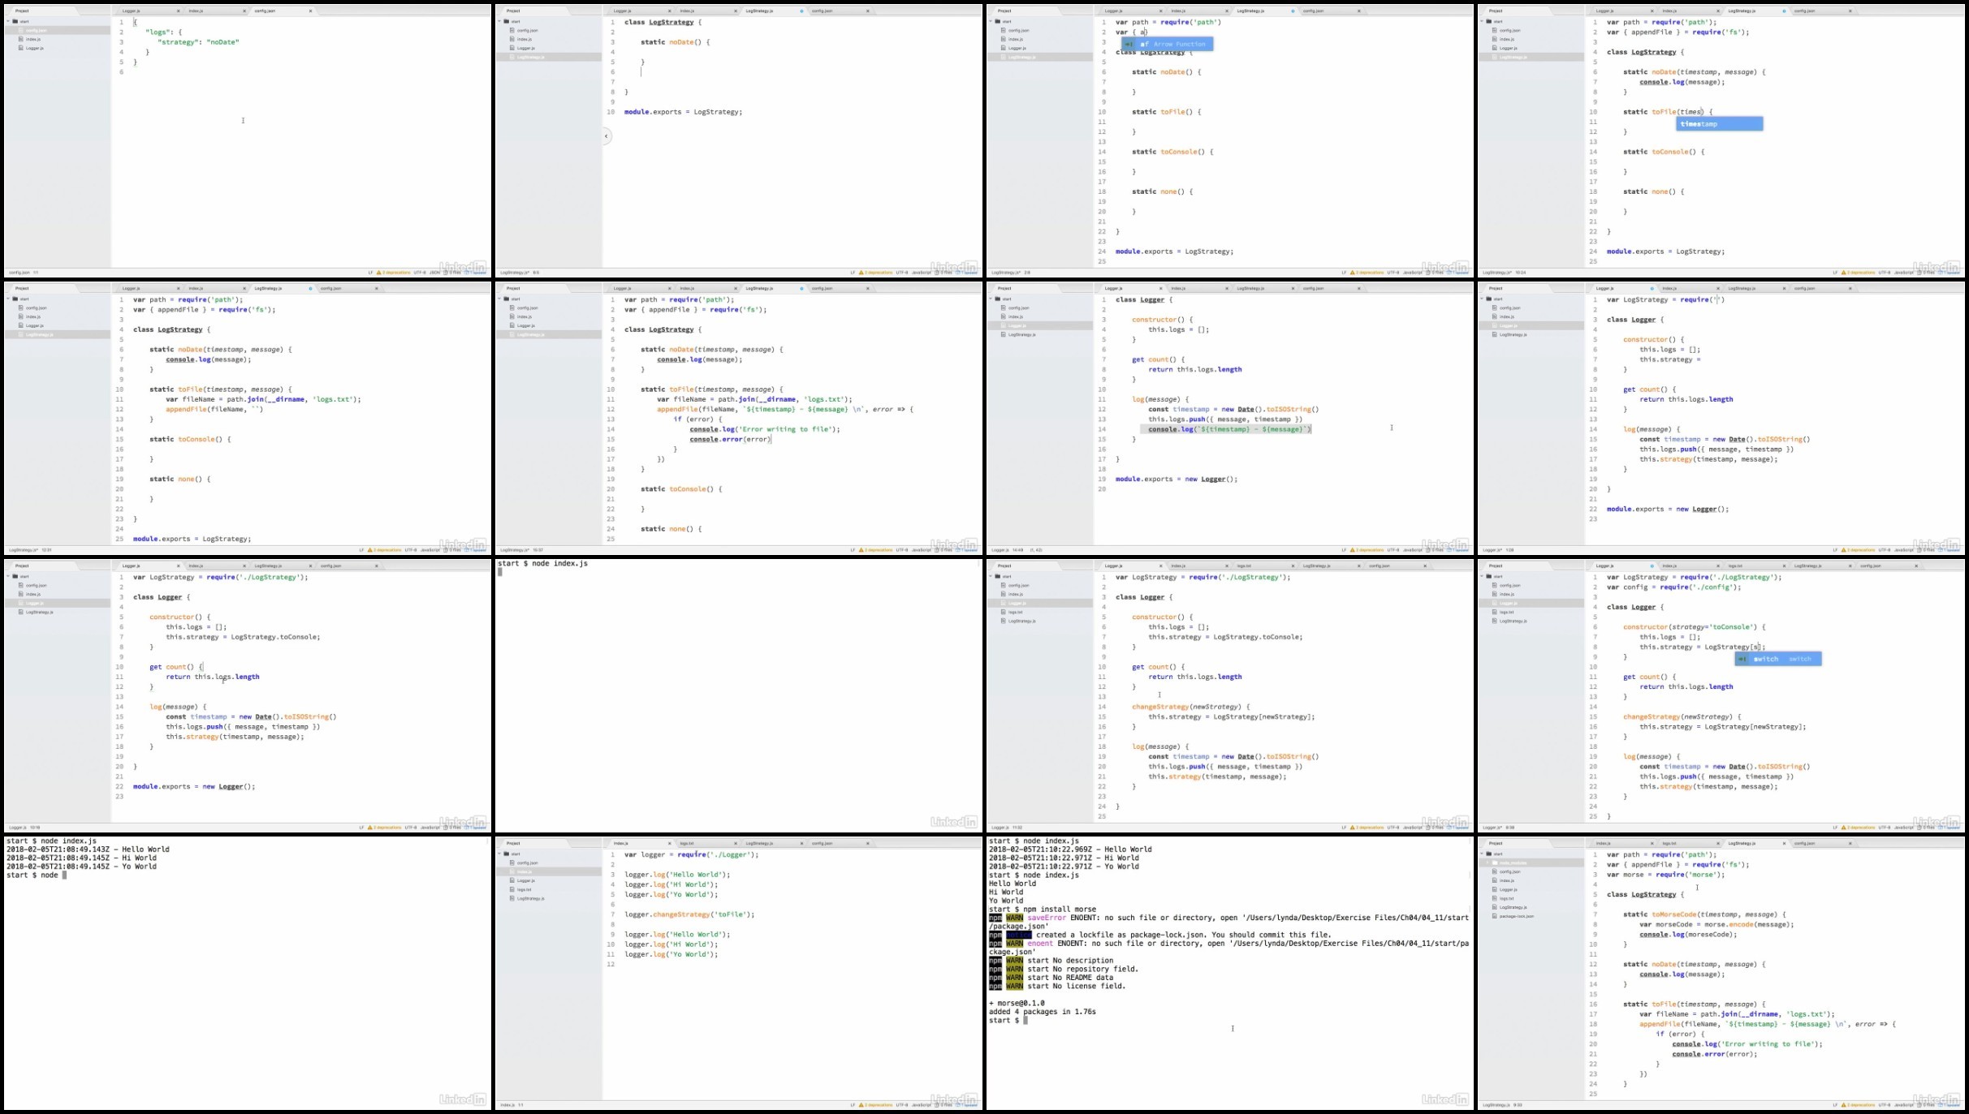Switch to the index.js tab above the toMorseCode editor

click(1604, 843)
